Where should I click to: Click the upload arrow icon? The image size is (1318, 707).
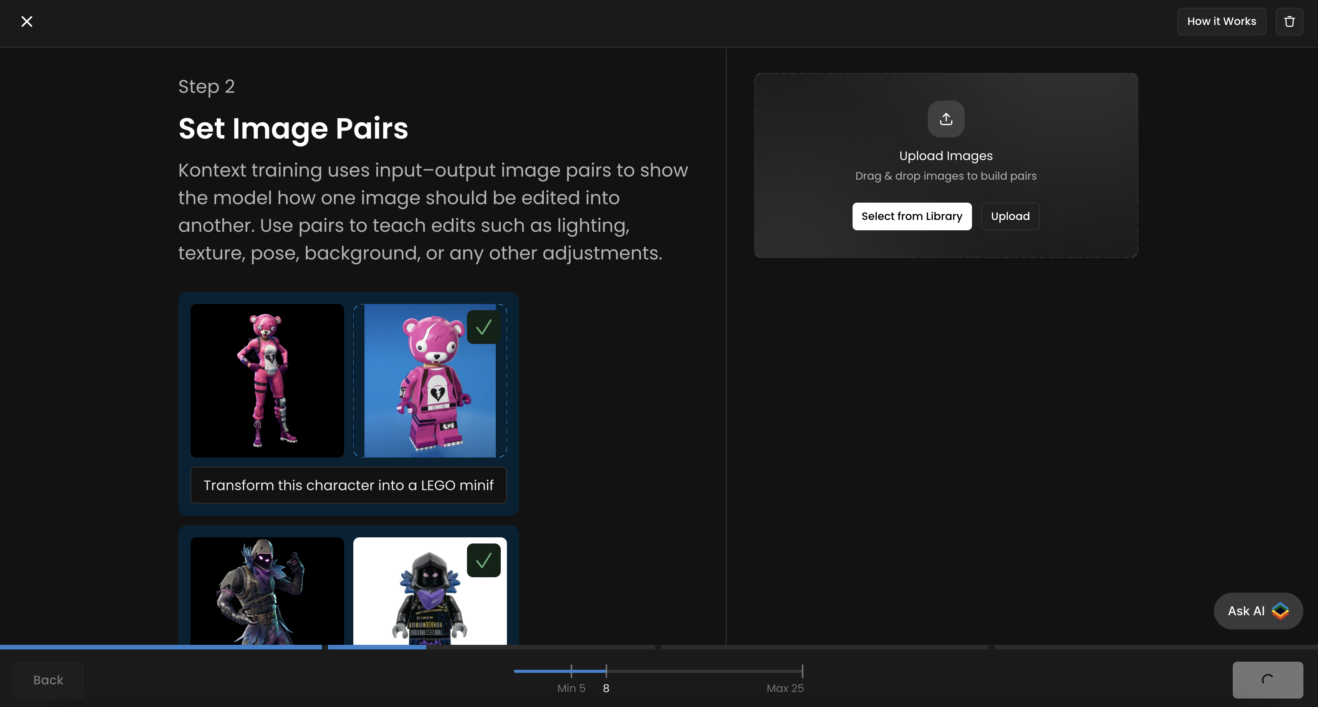click(945, 119)
